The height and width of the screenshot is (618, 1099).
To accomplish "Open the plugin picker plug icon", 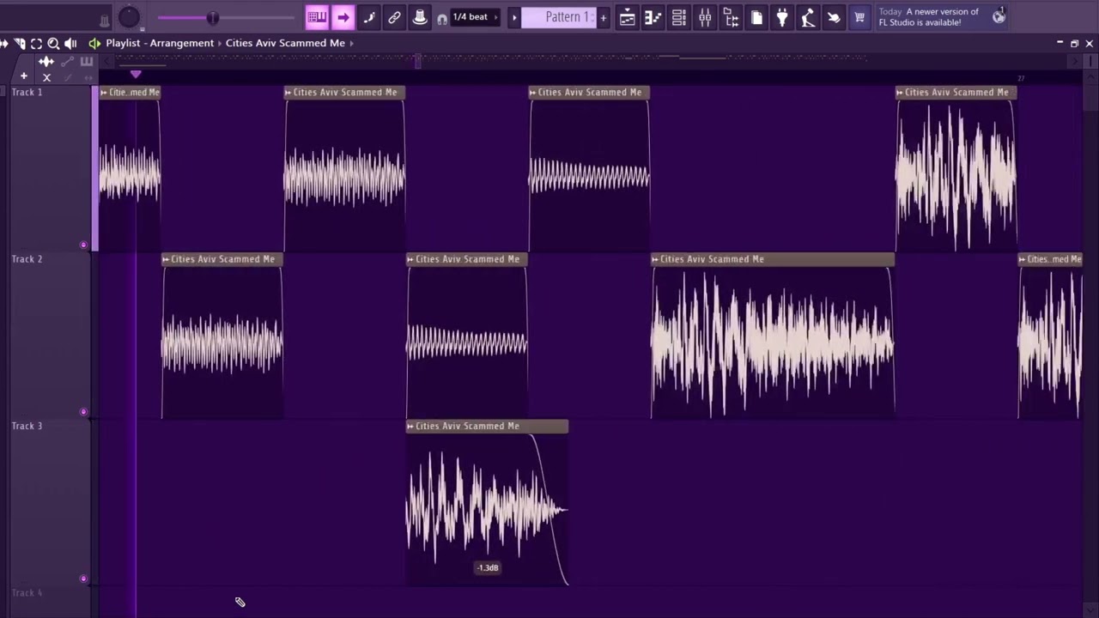I will tap(782, 17).
